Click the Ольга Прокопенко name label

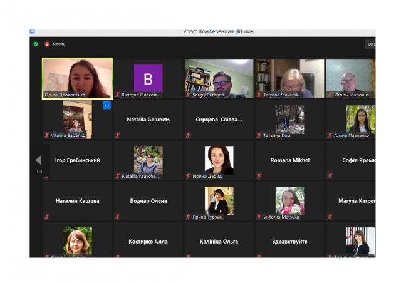pos(65,95)
